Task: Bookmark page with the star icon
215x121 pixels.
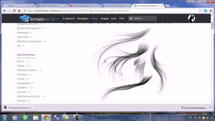Action: pos(200,11)
